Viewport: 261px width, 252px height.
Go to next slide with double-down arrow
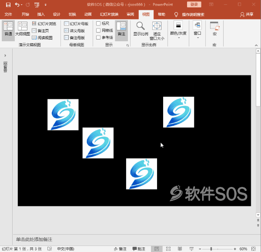[258, 225]
